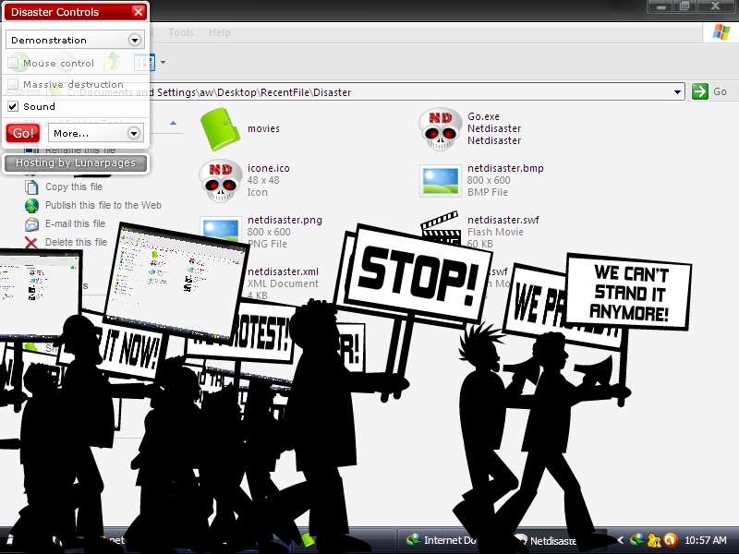Click Publish this file to the Web
739x554 pixels.
click(103, 205)
